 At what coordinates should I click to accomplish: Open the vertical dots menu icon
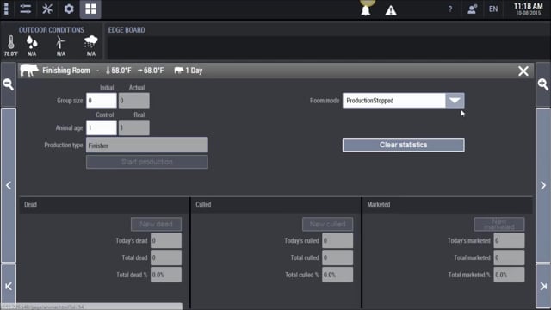6,9
